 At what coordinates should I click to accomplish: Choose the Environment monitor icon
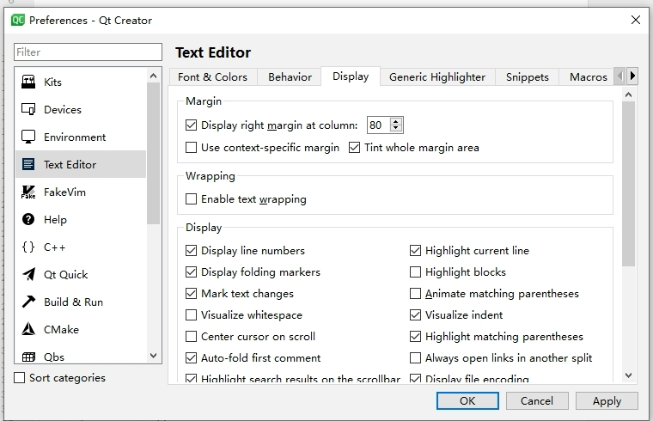28,137
